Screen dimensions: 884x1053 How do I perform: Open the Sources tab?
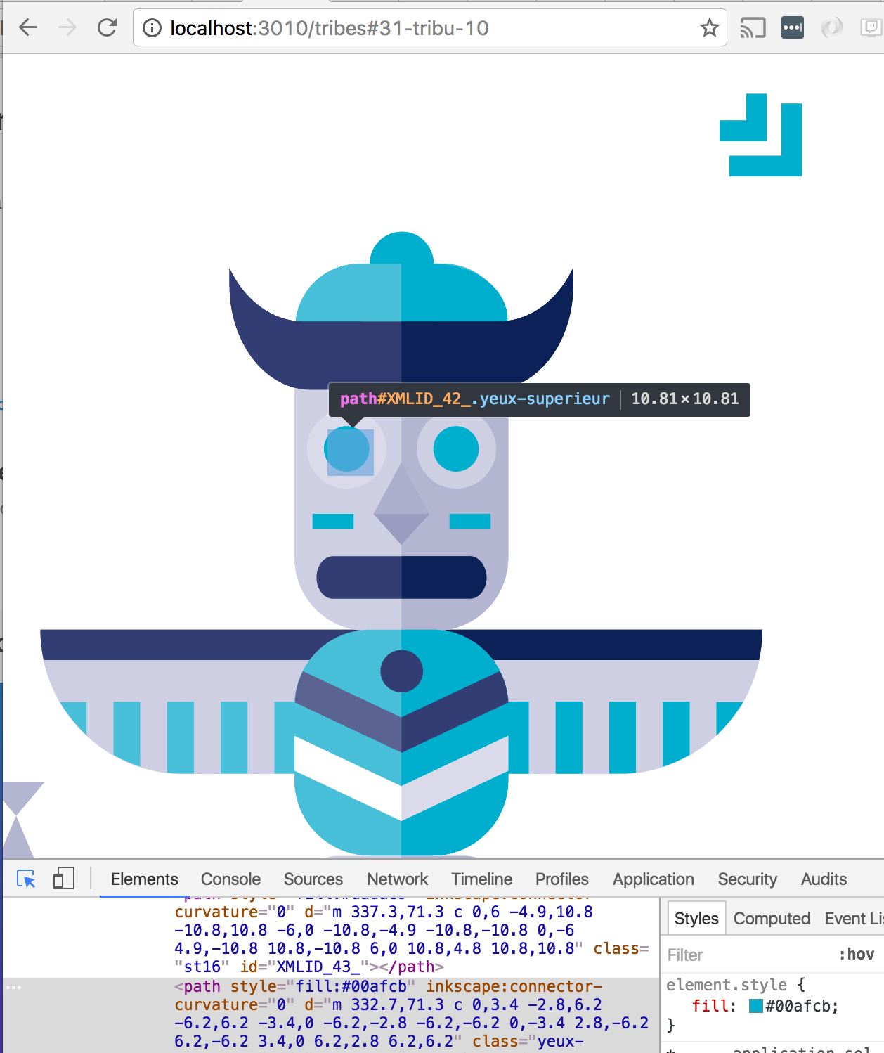313,879
